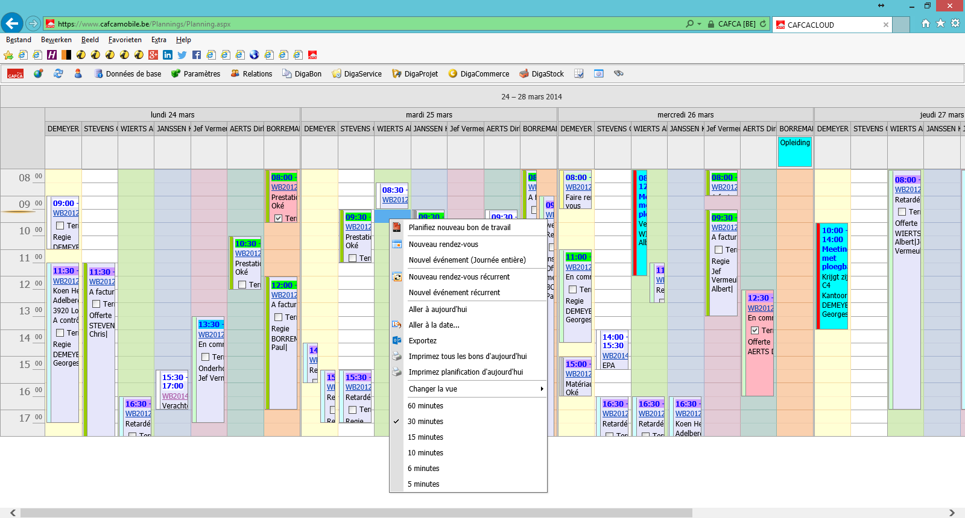Open the Beeld menu

[x=90, y=40]
